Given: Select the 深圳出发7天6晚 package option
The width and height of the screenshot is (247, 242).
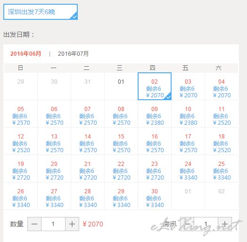Looking at the screenshot, I should point(41,12).
